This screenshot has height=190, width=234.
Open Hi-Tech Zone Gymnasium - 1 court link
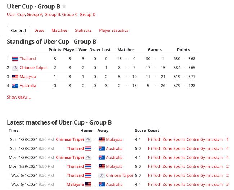point(188,140)
